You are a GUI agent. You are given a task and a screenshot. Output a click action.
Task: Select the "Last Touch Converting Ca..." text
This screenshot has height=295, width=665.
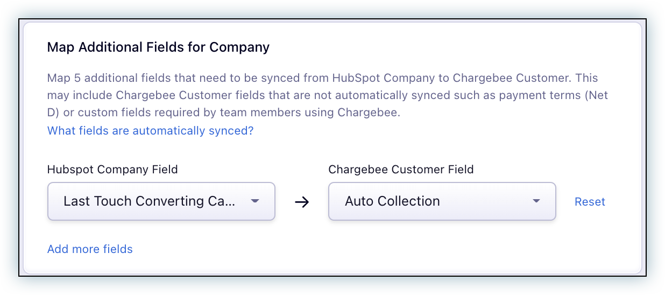[x=149, y=201]
